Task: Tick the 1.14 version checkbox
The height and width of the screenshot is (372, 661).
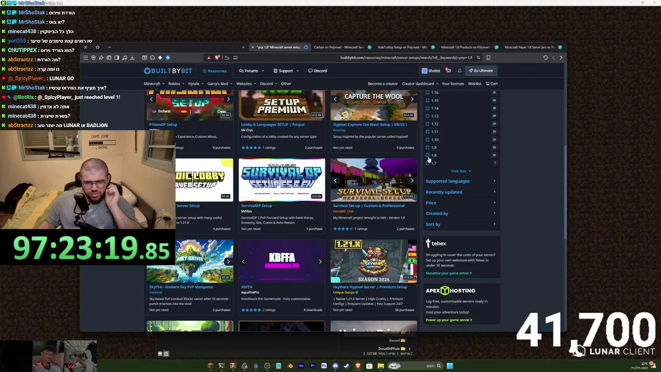Action: click(x=427, y=108)
